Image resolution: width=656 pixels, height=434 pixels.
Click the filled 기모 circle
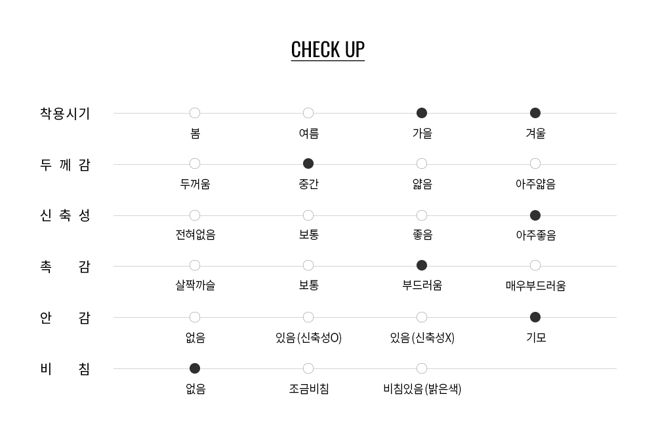click(x=535, y=317)
